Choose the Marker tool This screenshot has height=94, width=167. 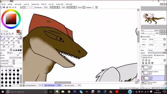coord(3,42)
